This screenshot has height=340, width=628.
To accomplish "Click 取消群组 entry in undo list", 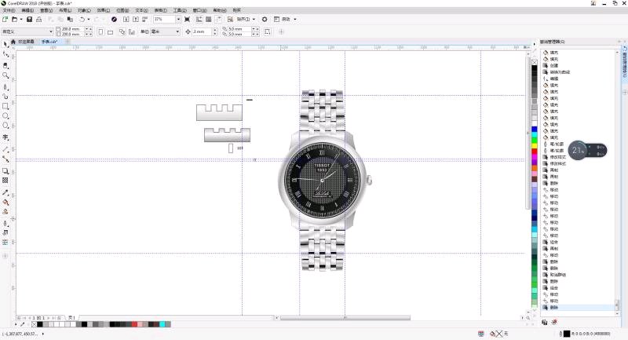I will coord(558,275).
